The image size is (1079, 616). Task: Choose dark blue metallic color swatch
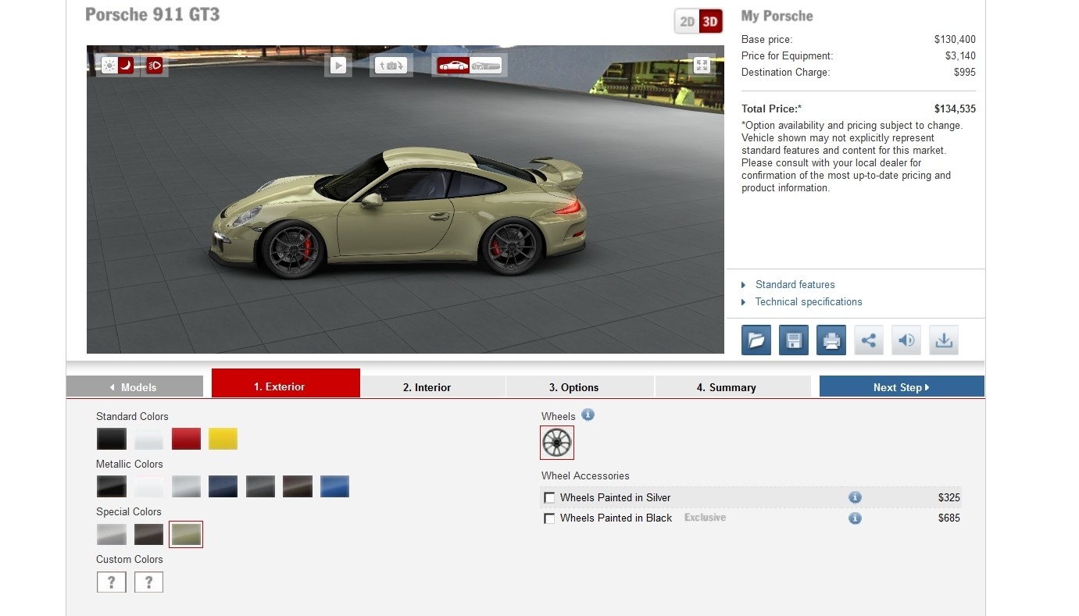point(223,486)
